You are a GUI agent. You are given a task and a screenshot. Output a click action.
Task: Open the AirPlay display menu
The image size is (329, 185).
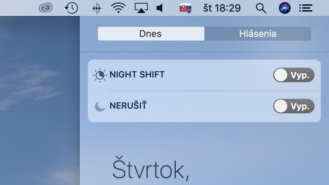pyautogui.click(x=141, y=8)
